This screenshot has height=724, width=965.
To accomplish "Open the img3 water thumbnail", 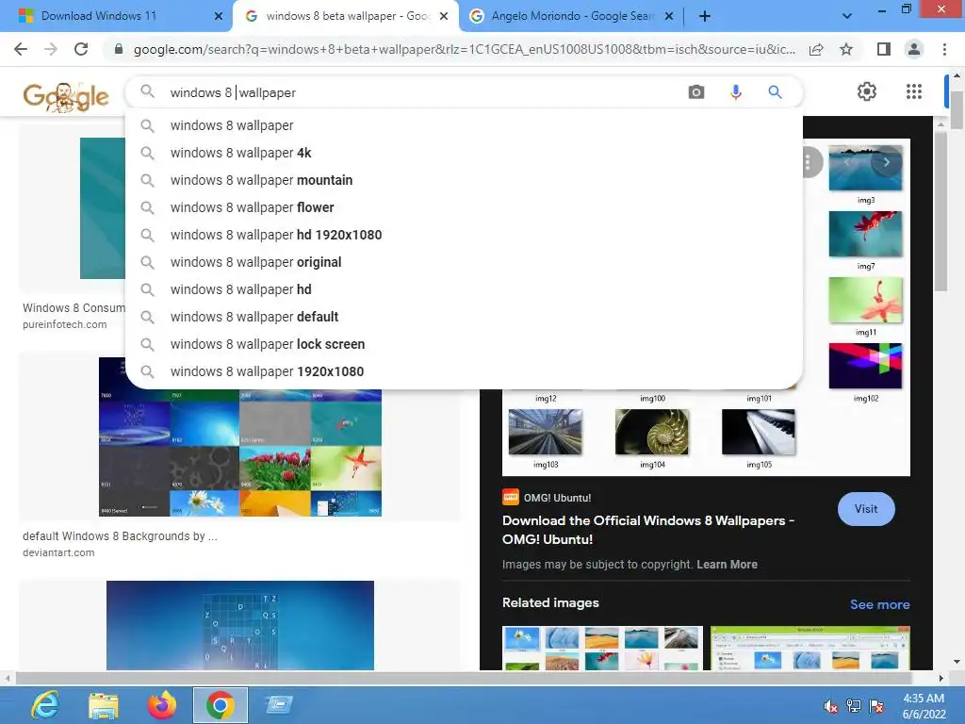I will 865,168.
